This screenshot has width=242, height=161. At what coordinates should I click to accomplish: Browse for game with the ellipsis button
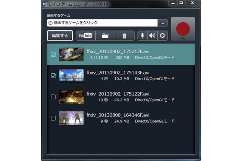162,23
